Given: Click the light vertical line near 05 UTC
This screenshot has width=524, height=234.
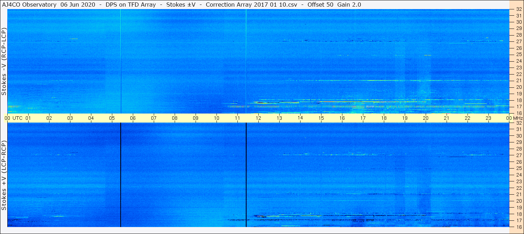Looking at the screenshot, I should click(121, 61).
